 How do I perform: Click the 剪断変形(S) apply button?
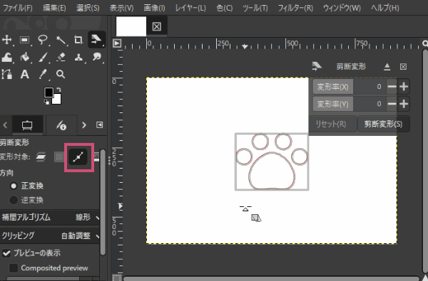click(x=383, y=124)
